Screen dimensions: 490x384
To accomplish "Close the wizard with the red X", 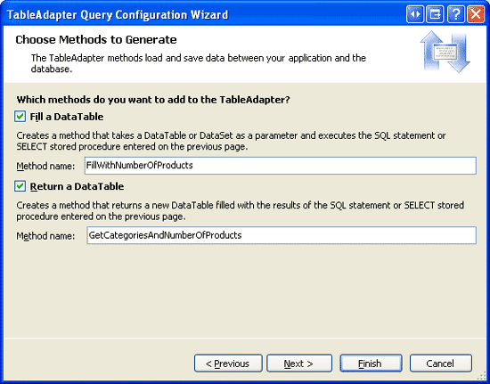I will (476, 14).
